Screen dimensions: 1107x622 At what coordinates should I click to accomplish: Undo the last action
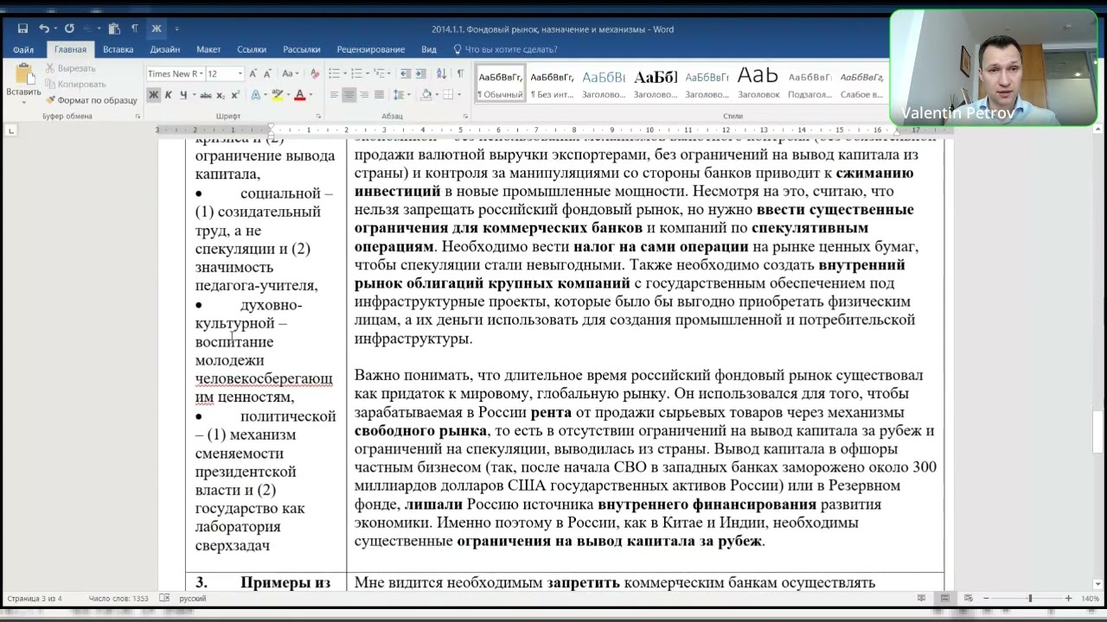43,29
